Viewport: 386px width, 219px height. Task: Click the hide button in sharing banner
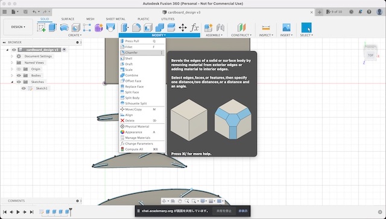click(243, 211)
